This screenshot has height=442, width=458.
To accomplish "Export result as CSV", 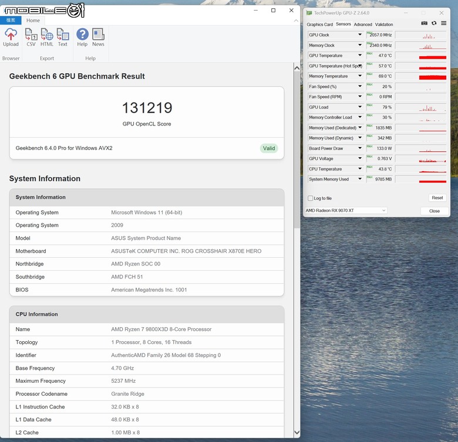I will click(x=31, y=38).
